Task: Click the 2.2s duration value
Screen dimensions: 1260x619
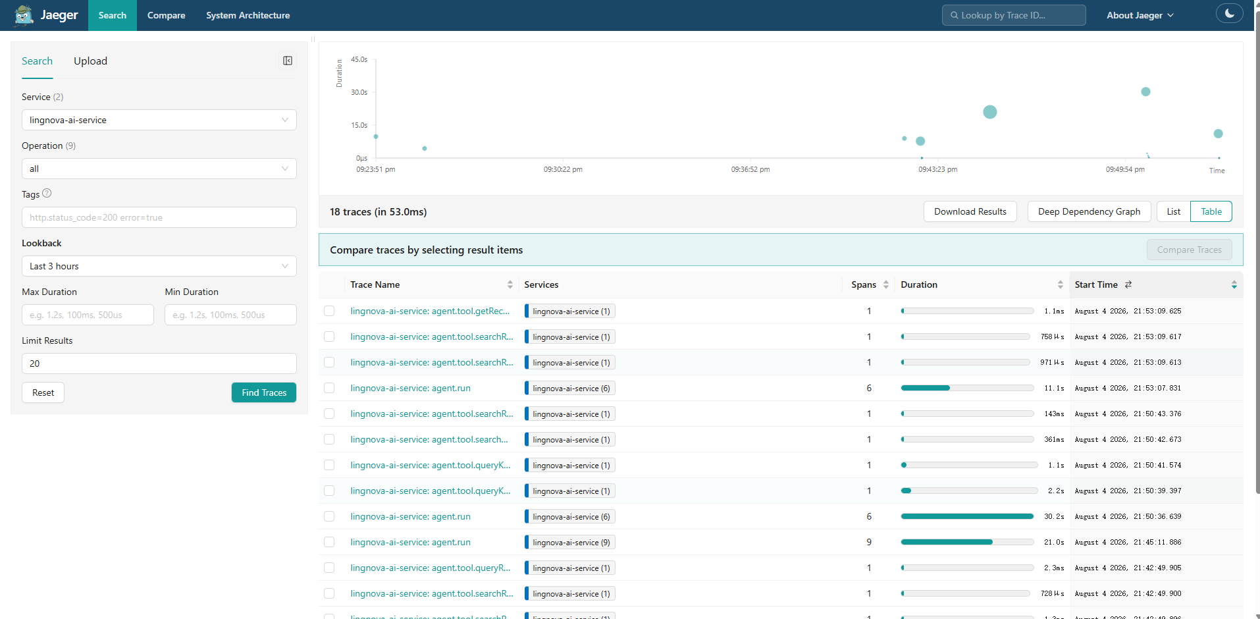Action: (1056, 491)
